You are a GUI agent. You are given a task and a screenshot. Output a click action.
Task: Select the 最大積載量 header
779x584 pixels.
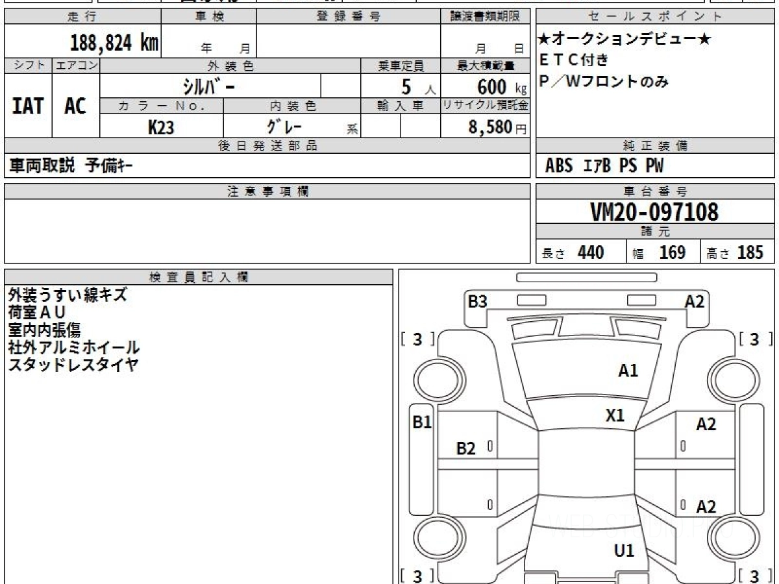click(x=485, y=66)
